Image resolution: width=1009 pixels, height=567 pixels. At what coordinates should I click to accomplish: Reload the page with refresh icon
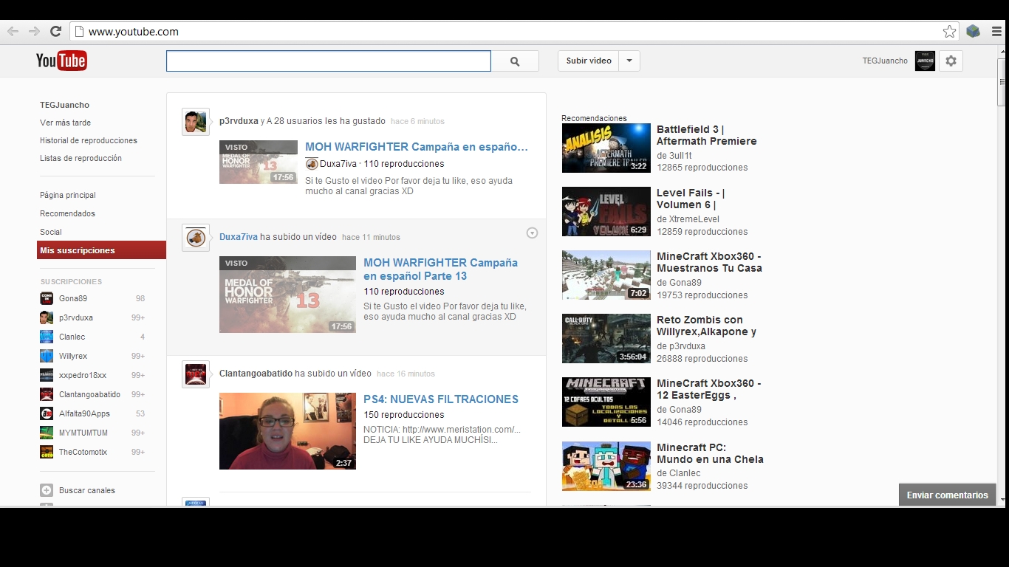coord(55,31)
